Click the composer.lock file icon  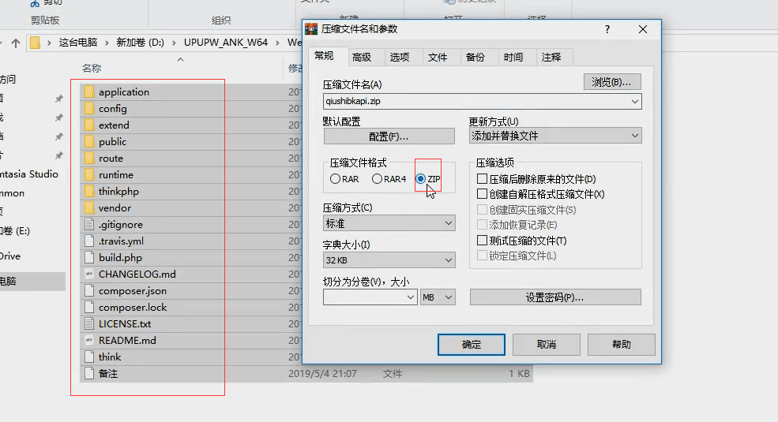pos(89,307)
